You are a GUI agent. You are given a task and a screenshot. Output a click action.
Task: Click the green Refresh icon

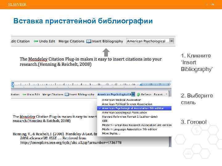click(138, 94)
